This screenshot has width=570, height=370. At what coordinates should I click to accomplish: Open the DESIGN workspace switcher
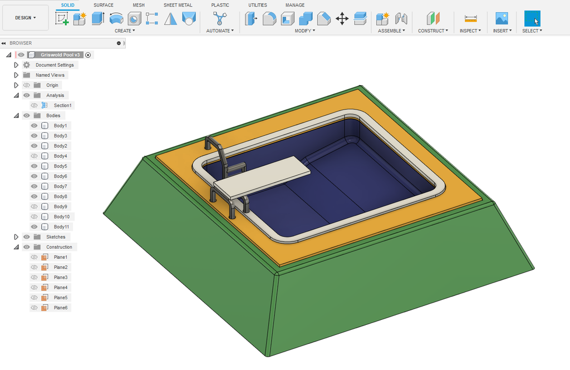click(25, 17)
